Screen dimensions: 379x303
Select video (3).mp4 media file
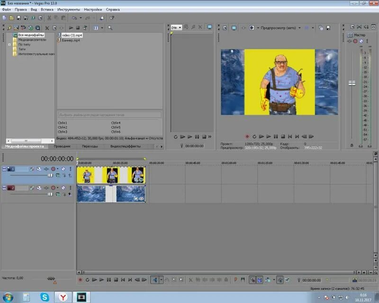[x=72, y=36]
